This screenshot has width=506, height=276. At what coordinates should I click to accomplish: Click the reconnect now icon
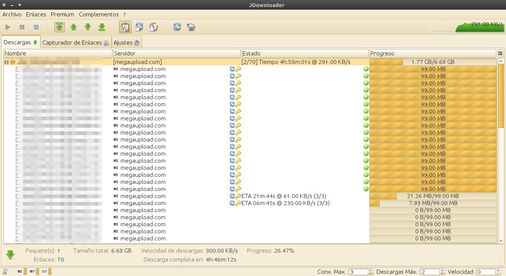click(x=177, y=27)
